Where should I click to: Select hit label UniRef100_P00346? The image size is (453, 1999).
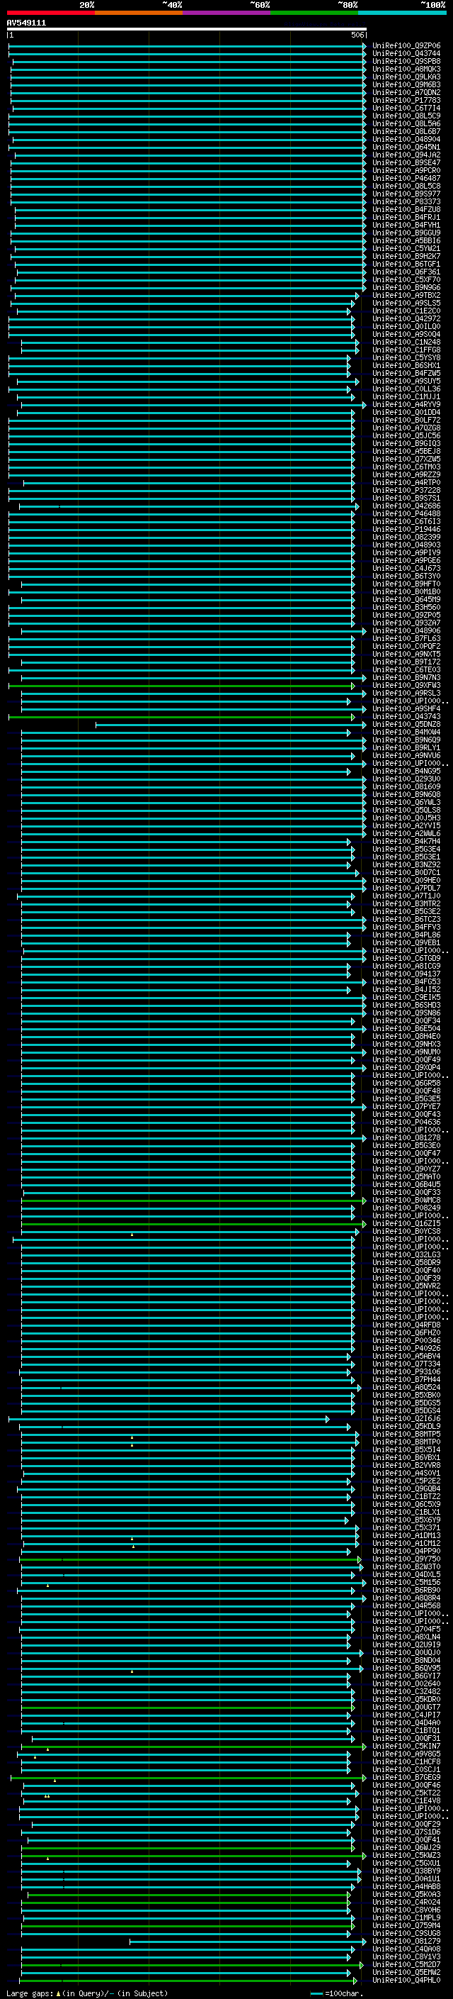coord(406,1340)
